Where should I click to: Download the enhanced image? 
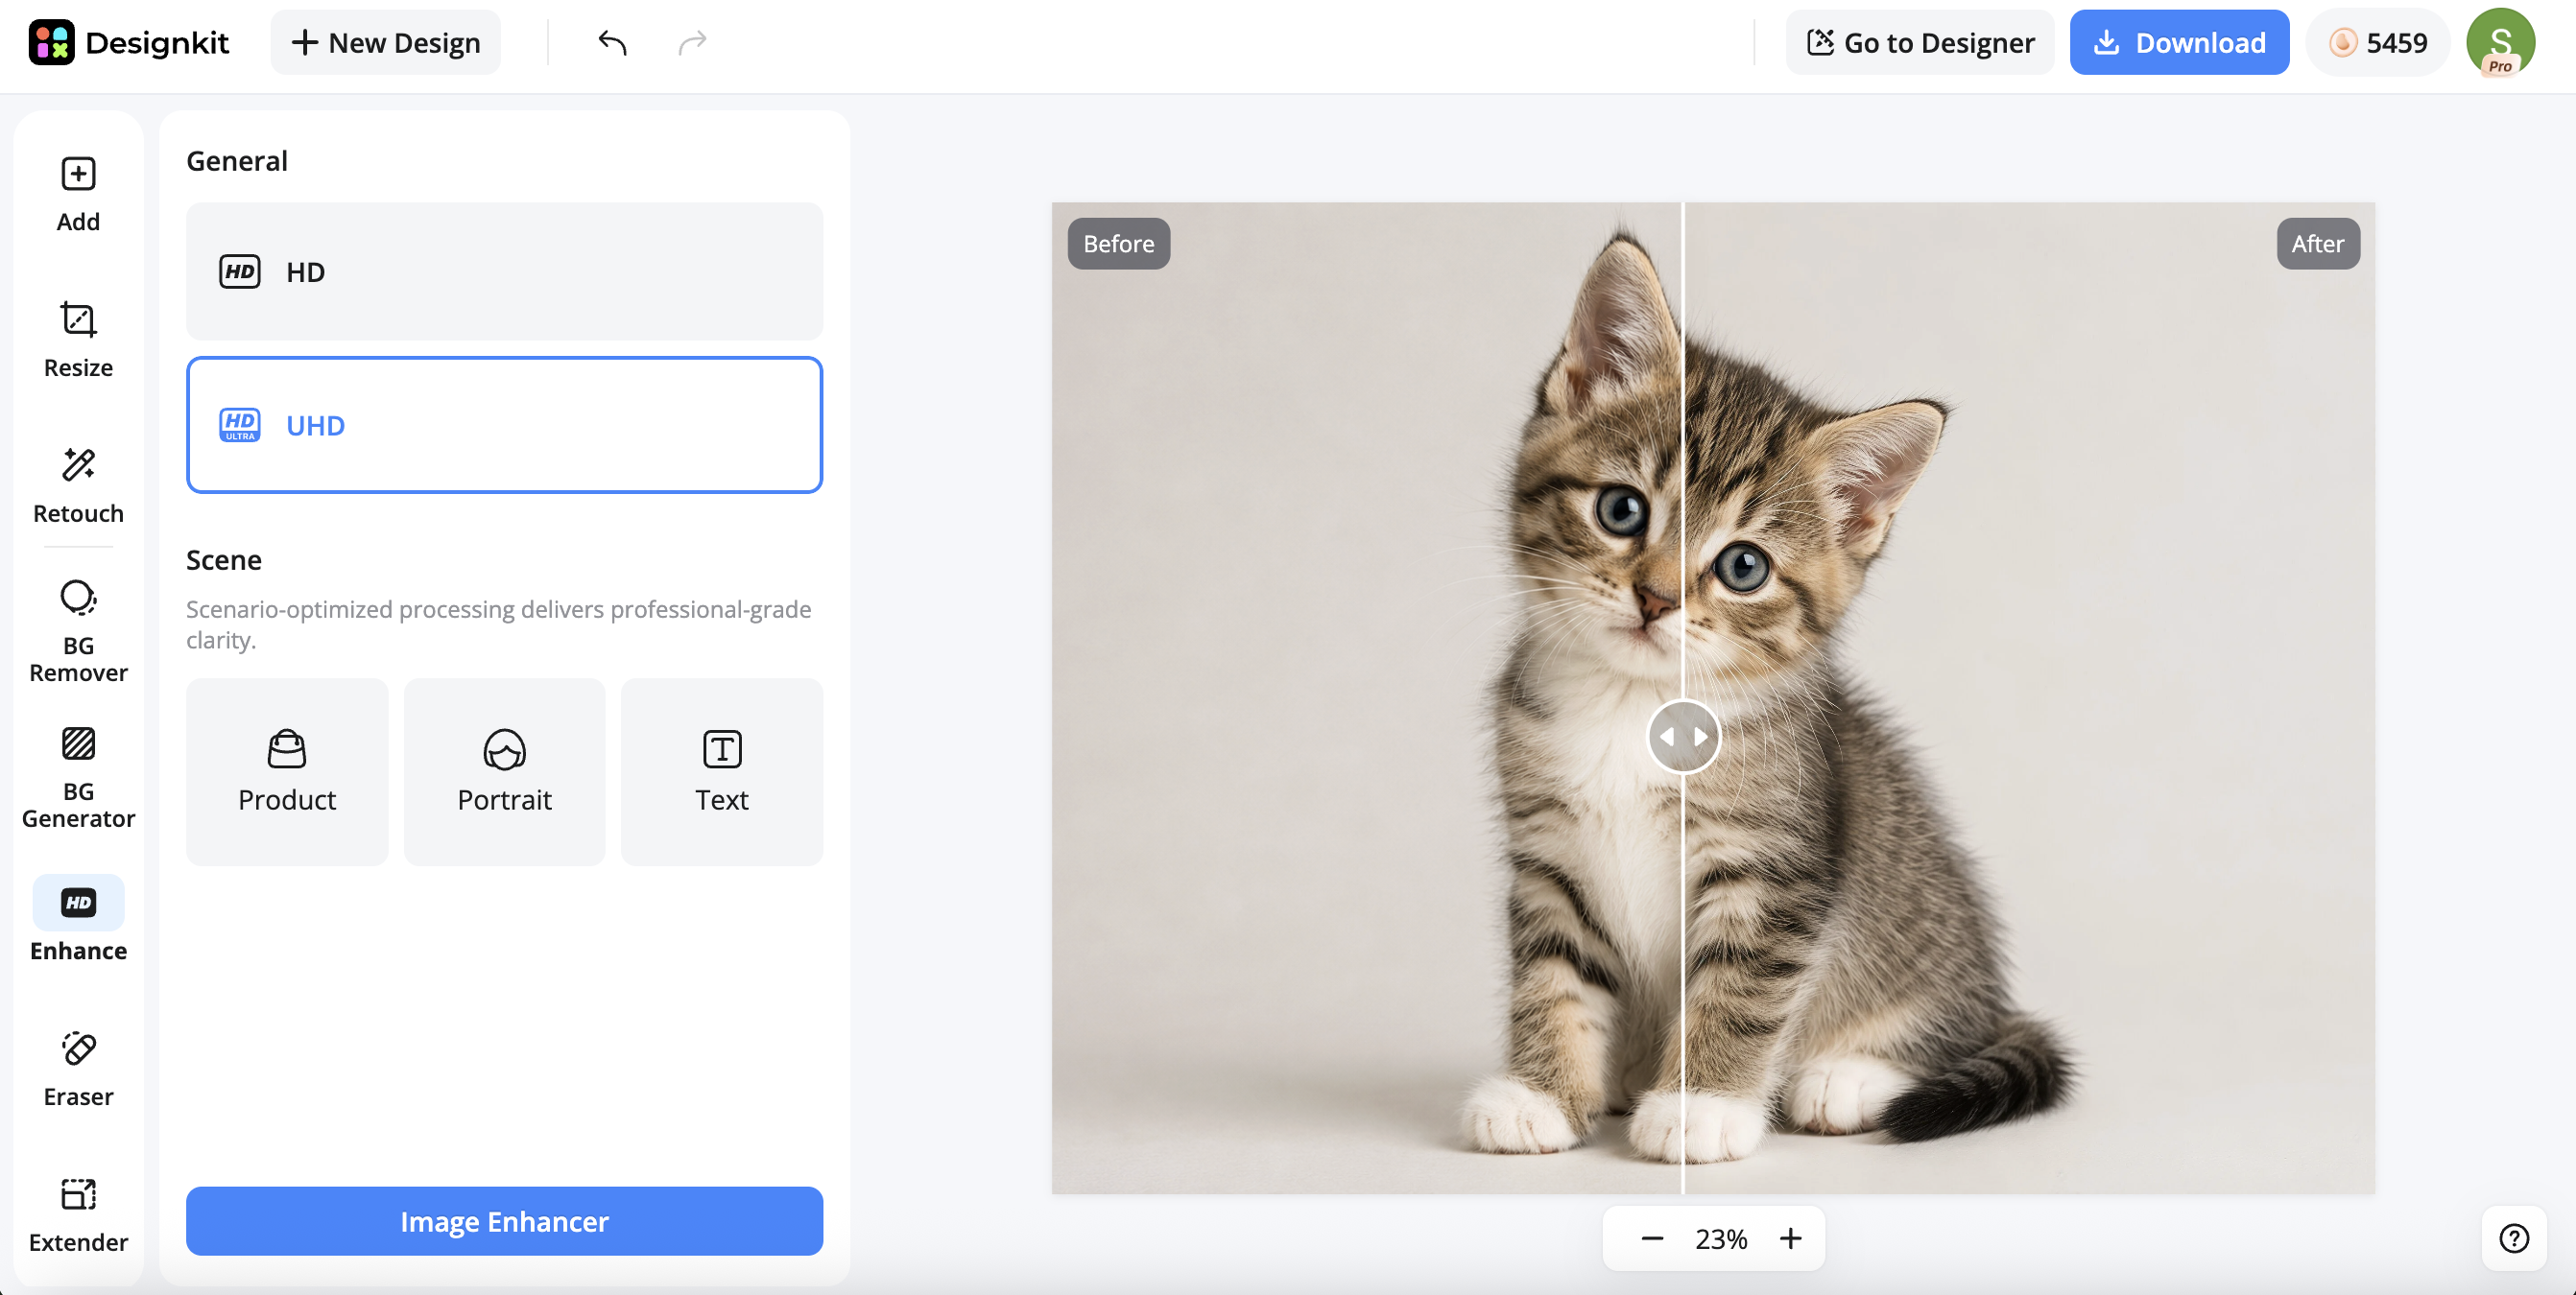[2179, 42]
